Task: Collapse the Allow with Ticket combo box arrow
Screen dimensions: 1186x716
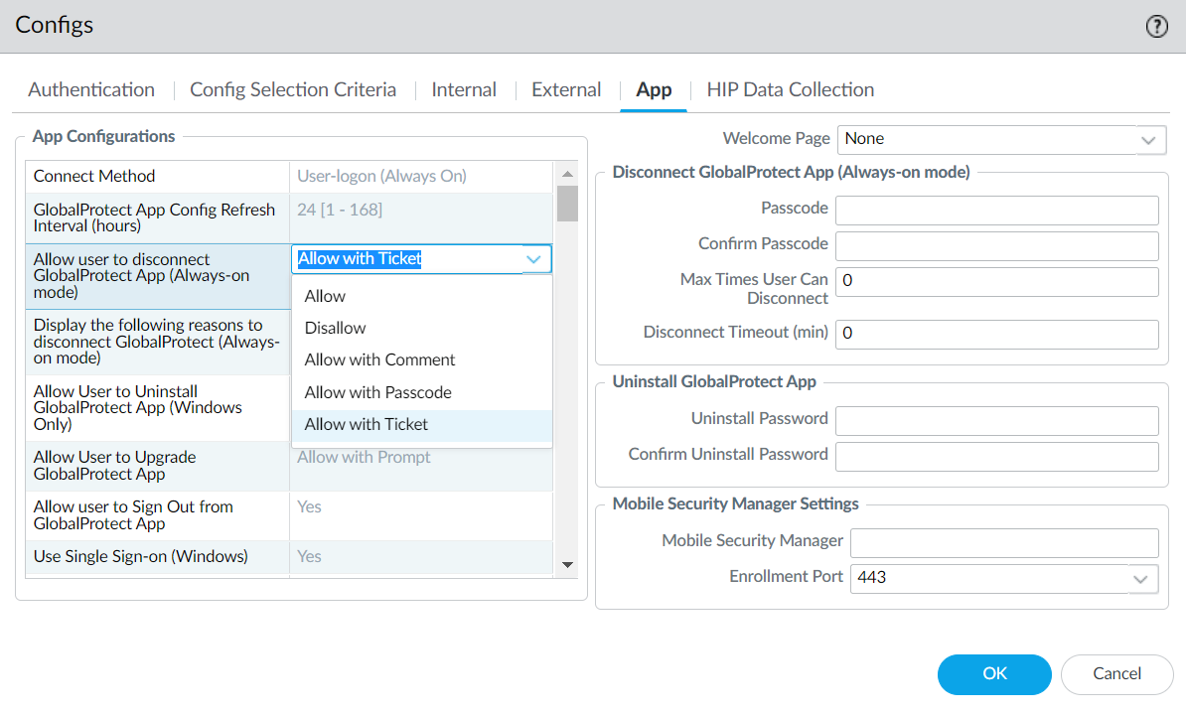Action: tap(534, 259)
